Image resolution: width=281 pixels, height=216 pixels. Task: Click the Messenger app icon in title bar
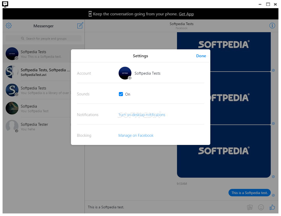5,4
